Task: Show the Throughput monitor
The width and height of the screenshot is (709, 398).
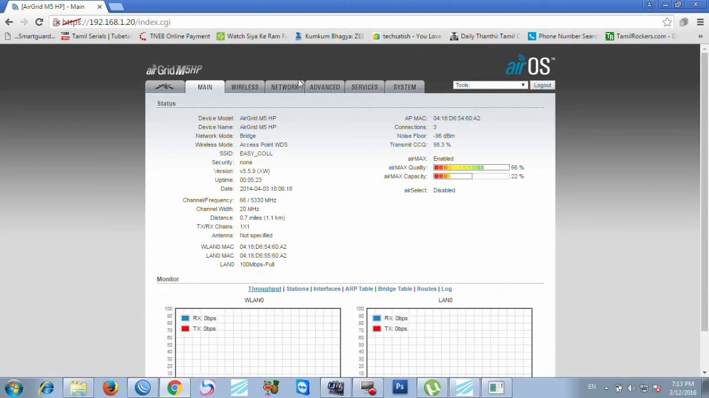Action: tap(264, 289)
